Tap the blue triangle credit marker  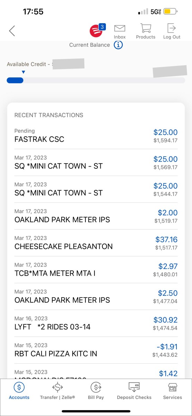coord(24,72)
